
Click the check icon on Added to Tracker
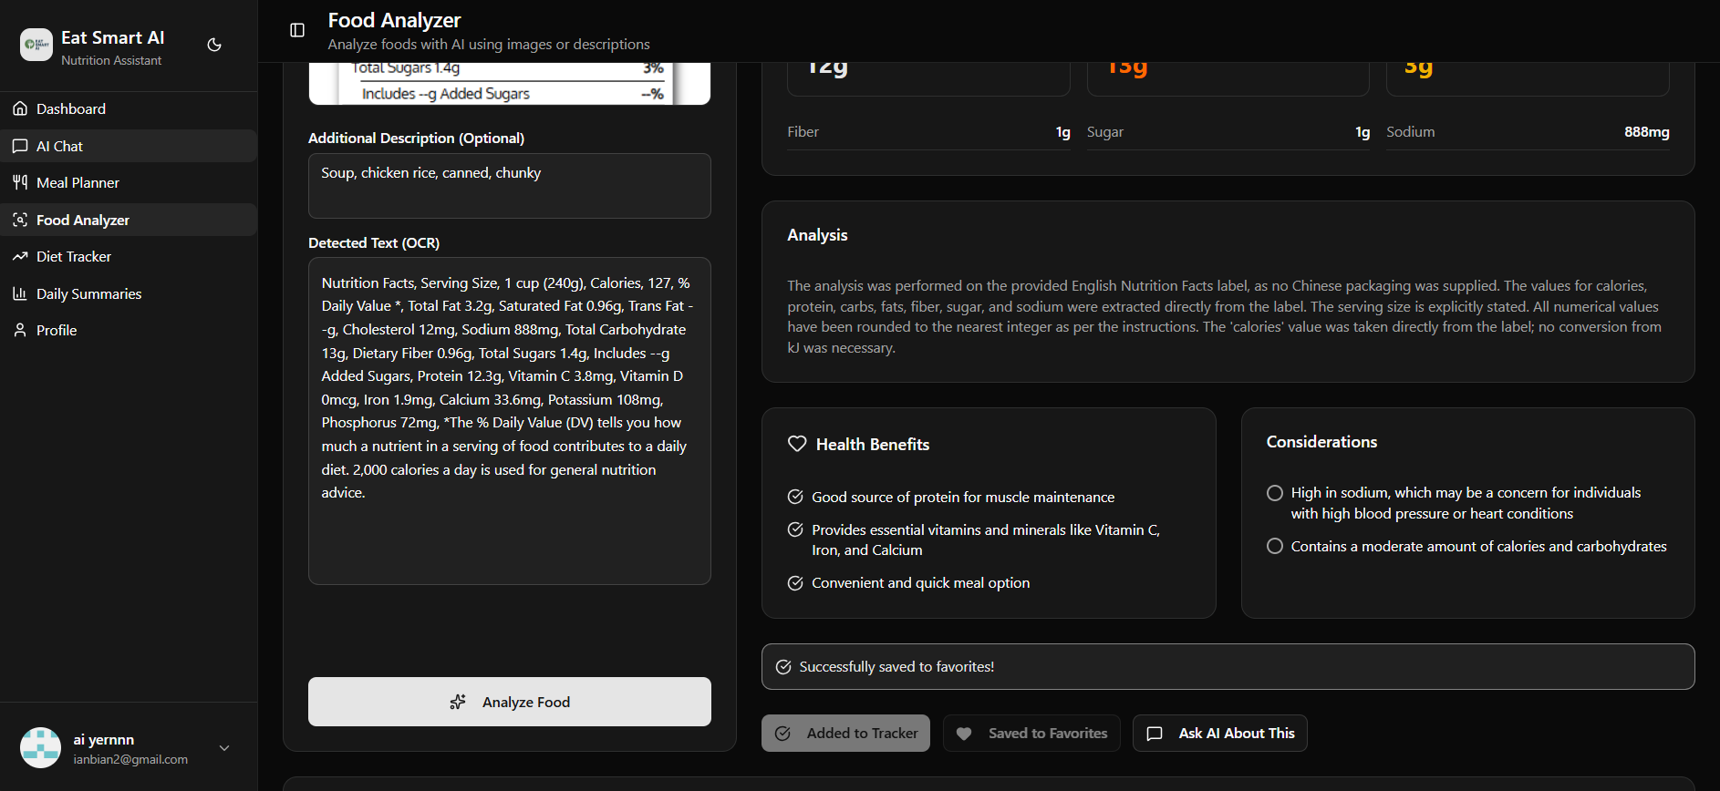tap(782, 734)
